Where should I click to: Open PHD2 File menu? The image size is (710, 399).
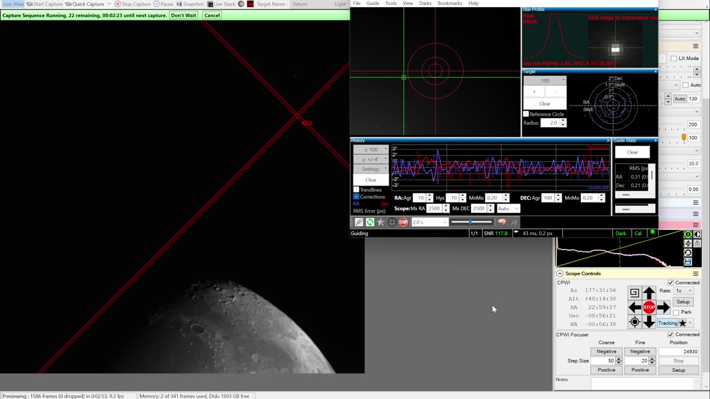(357, 3)
